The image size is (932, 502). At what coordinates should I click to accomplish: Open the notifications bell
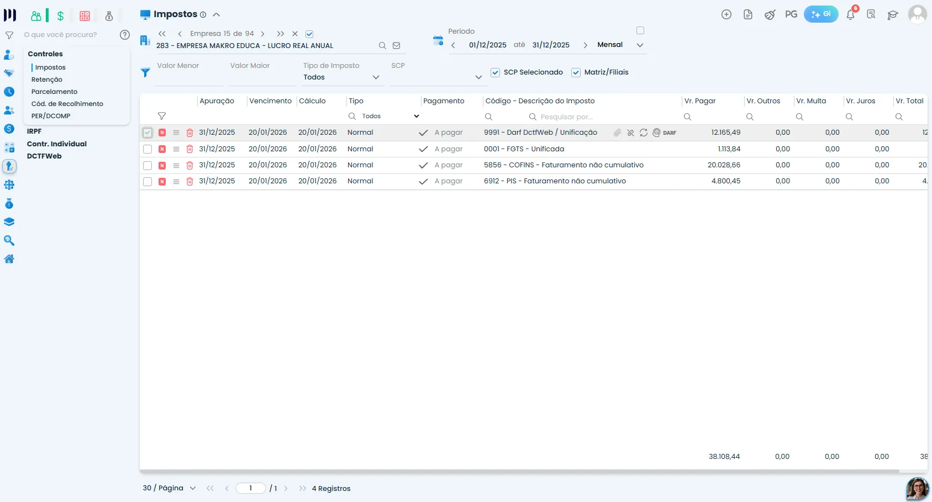pos(851,14)
